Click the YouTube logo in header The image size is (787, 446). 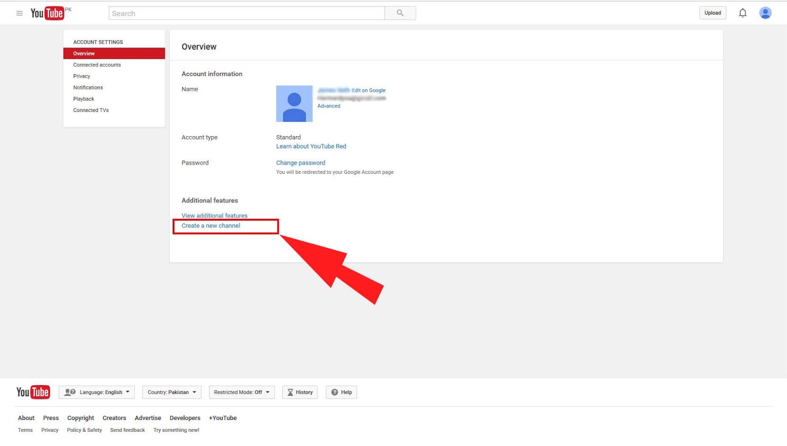[x=47, y=13]
